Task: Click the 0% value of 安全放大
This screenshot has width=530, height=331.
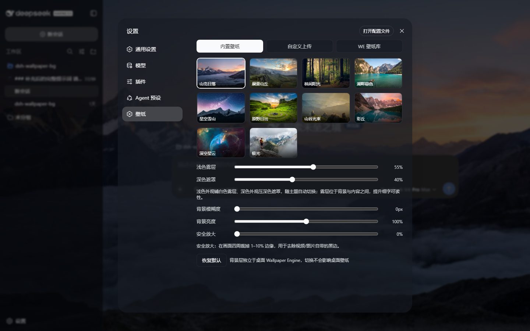Action: 399,234
